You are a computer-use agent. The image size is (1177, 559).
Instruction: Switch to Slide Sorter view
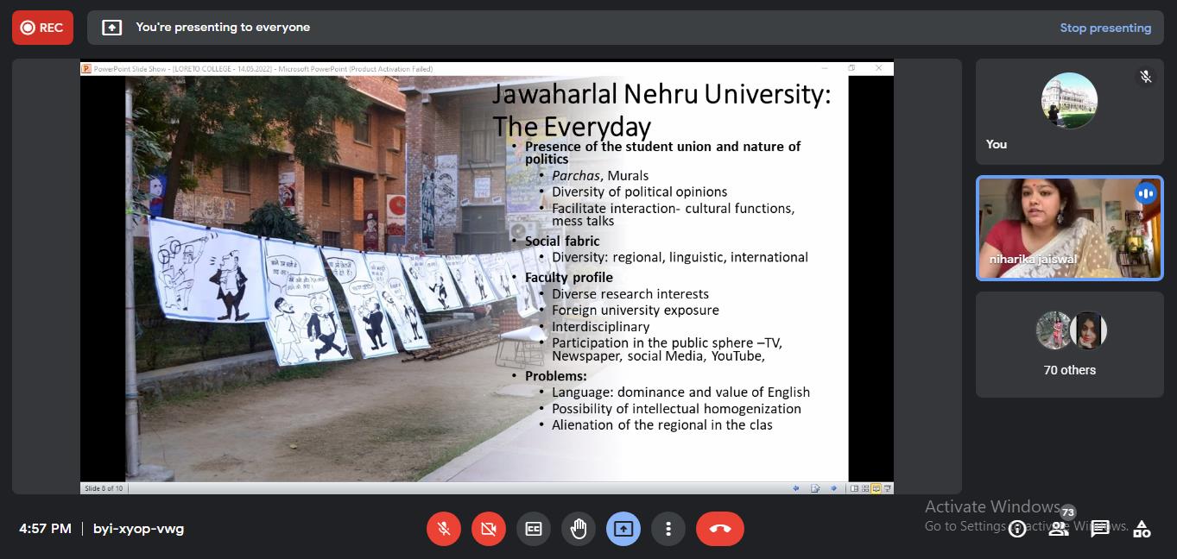865,488
